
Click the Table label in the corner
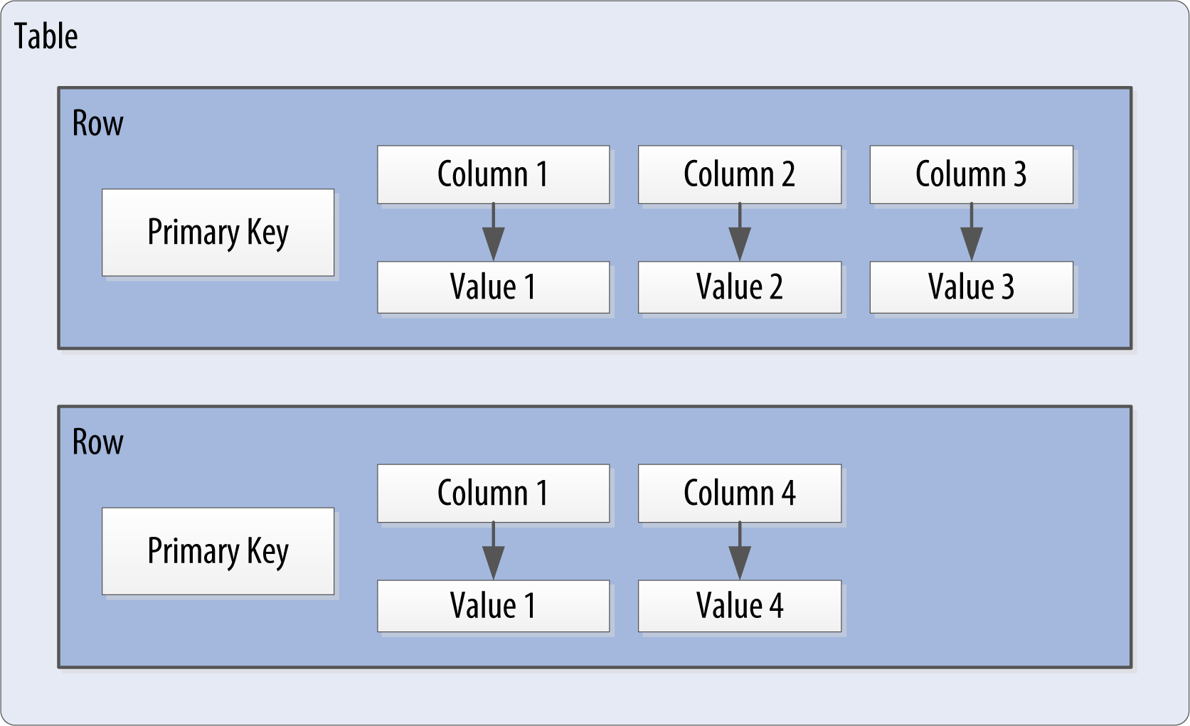coord(46,36)
